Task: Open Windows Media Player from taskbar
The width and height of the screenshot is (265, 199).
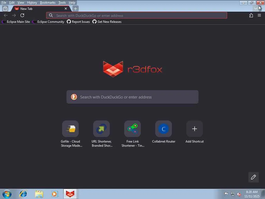Action: tap(55, 194)
